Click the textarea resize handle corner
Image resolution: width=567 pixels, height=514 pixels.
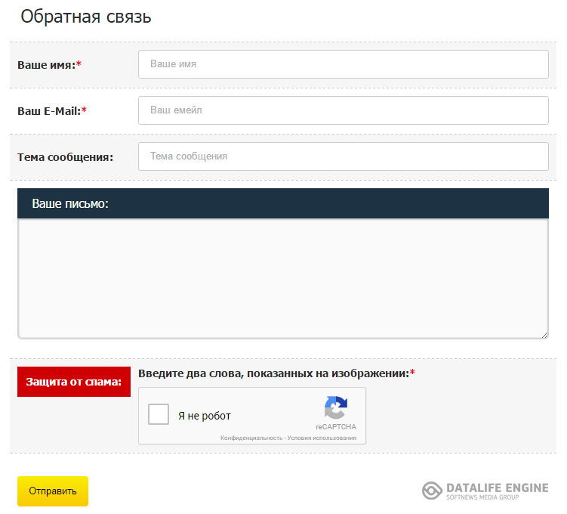545,335
